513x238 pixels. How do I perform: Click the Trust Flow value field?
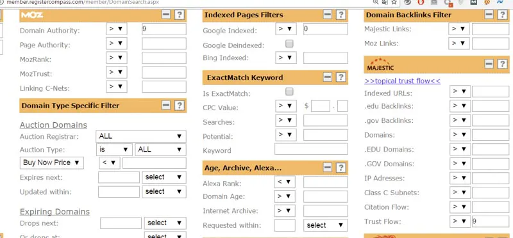(x=491, y=221)
